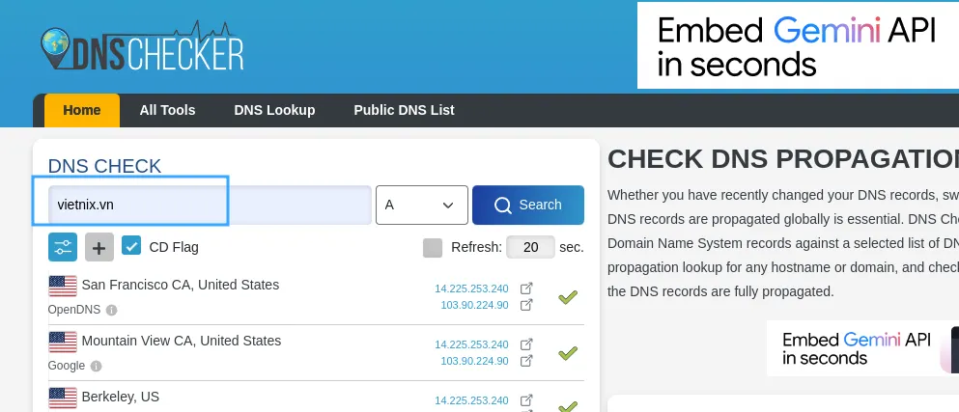
Task: Click IP 14.225.253.240 in Google row
Action: [x=471, y=344]
